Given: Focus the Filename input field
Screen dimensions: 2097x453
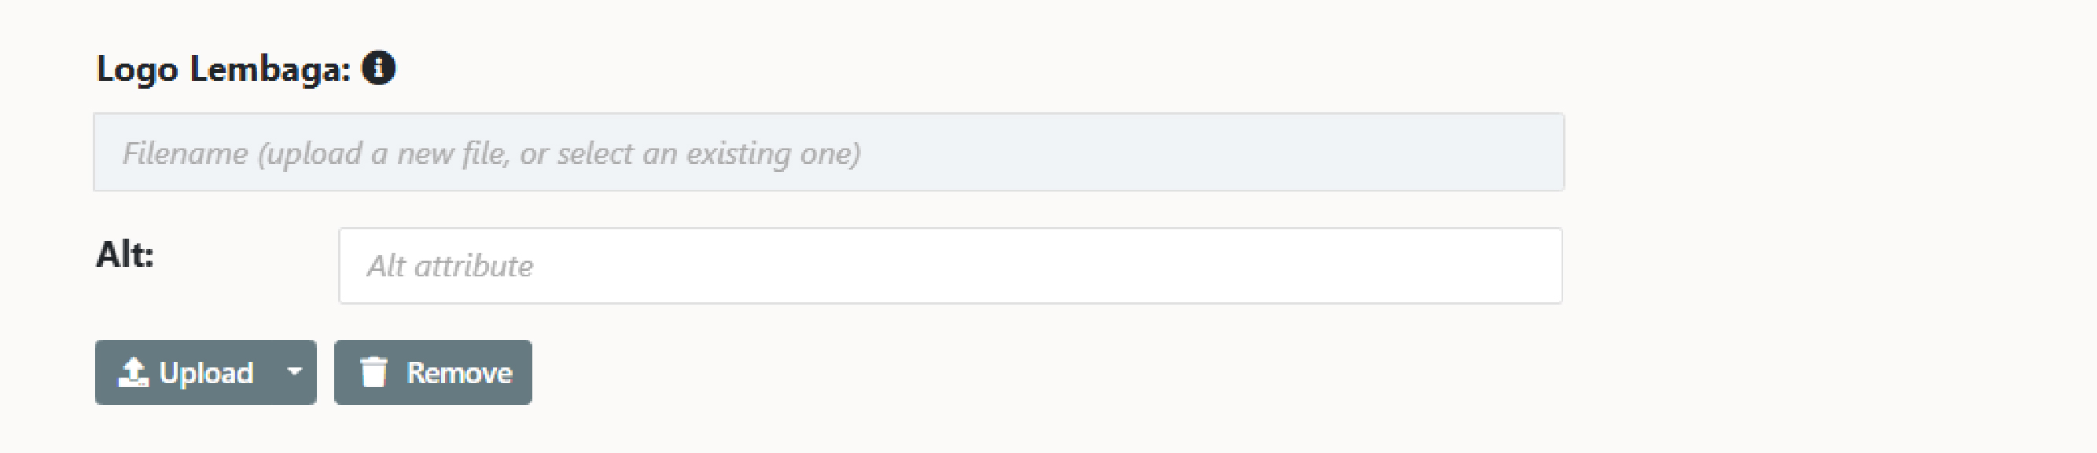Looking at the screenshot, I should [829, 152].
